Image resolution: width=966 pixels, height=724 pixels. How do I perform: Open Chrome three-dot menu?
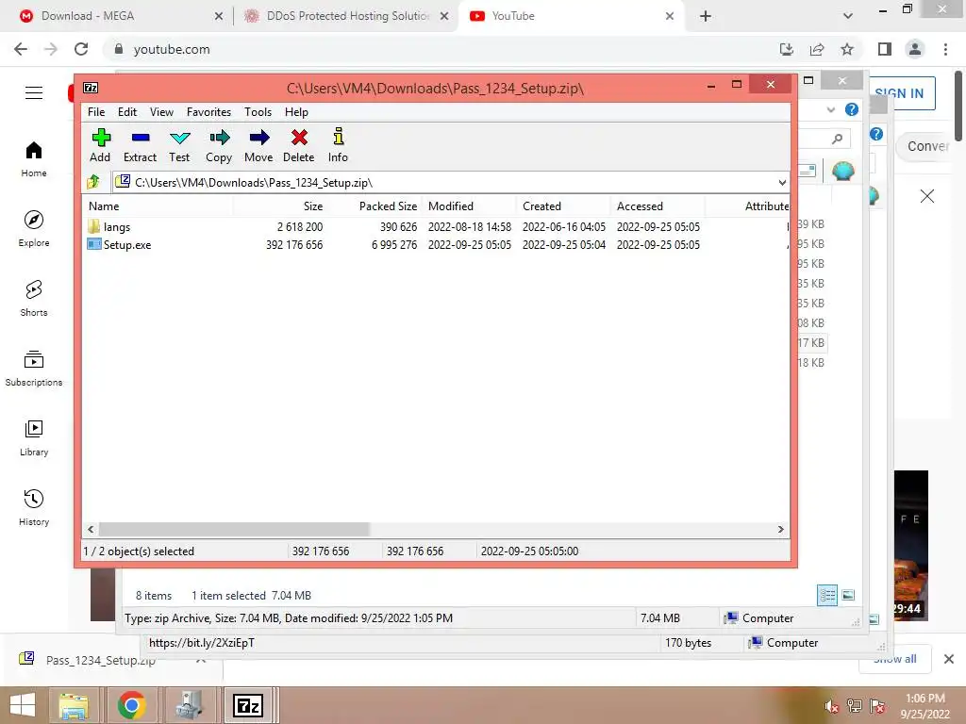point(945,49)
